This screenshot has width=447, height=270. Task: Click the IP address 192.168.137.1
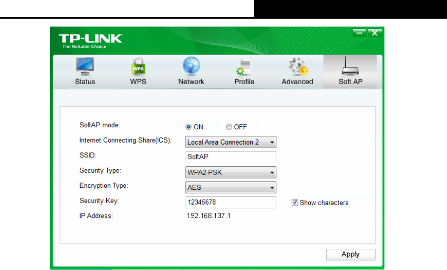point(209,216)
